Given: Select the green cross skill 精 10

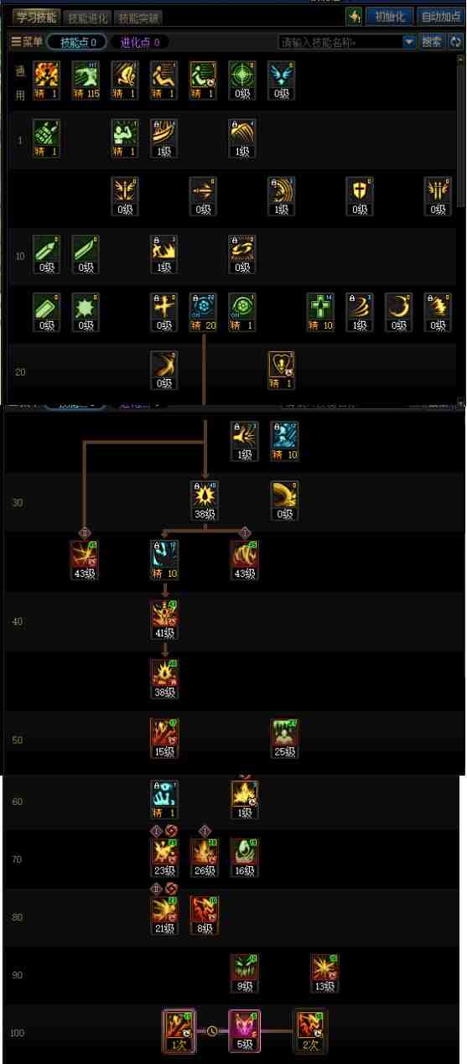Looking at the screenshot, I should [320, 312].
